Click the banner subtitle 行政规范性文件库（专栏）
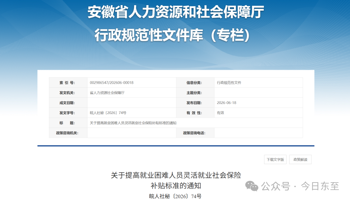Image resolution: width=350 pixels, height=200 pixels. [x=172, y=35]
